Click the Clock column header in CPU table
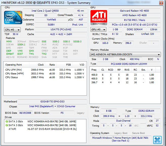The image size is (166, 146). click(37, 65)
